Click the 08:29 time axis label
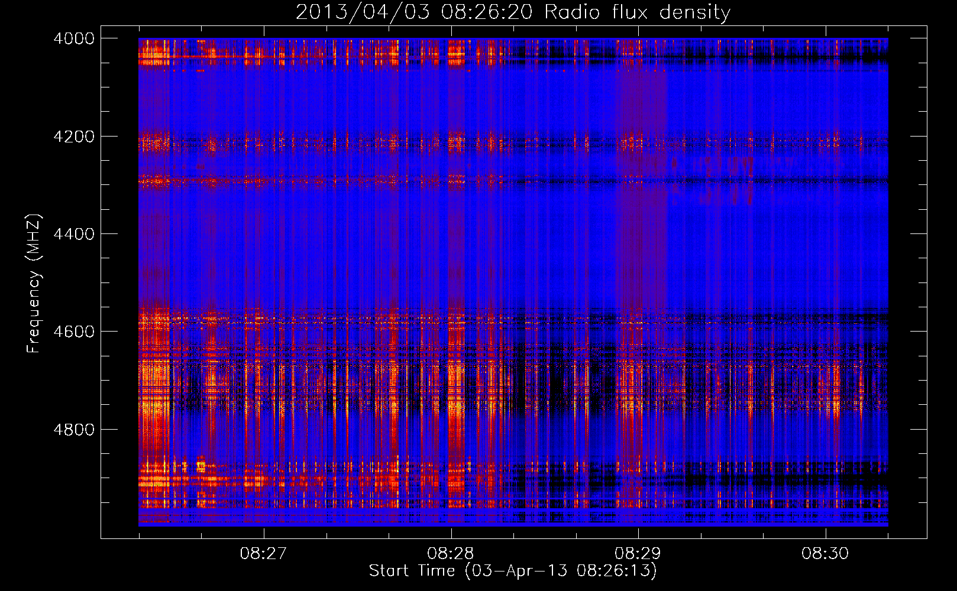The width and height of the screenshot is (957, 591). [x=638, y=554]
